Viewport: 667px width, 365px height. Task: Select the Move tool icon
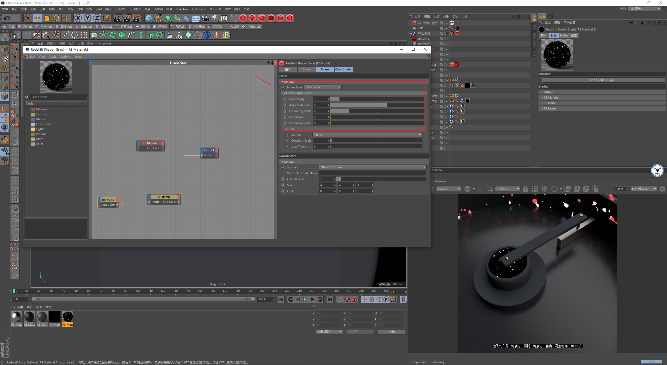(38, 18)
